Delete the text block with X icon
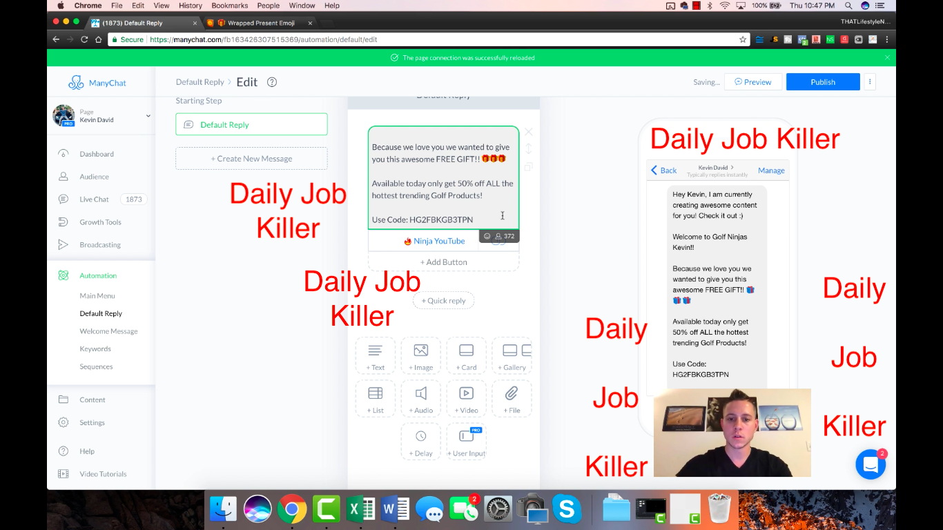The width and height of the screenshot is (943, 530). (x=529, y=132)
